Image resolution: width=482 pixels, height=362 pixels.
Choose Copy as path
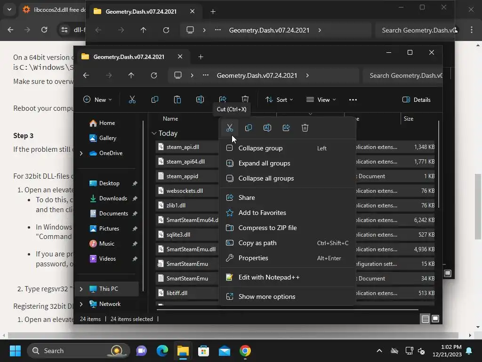click(x=288, y=243)
